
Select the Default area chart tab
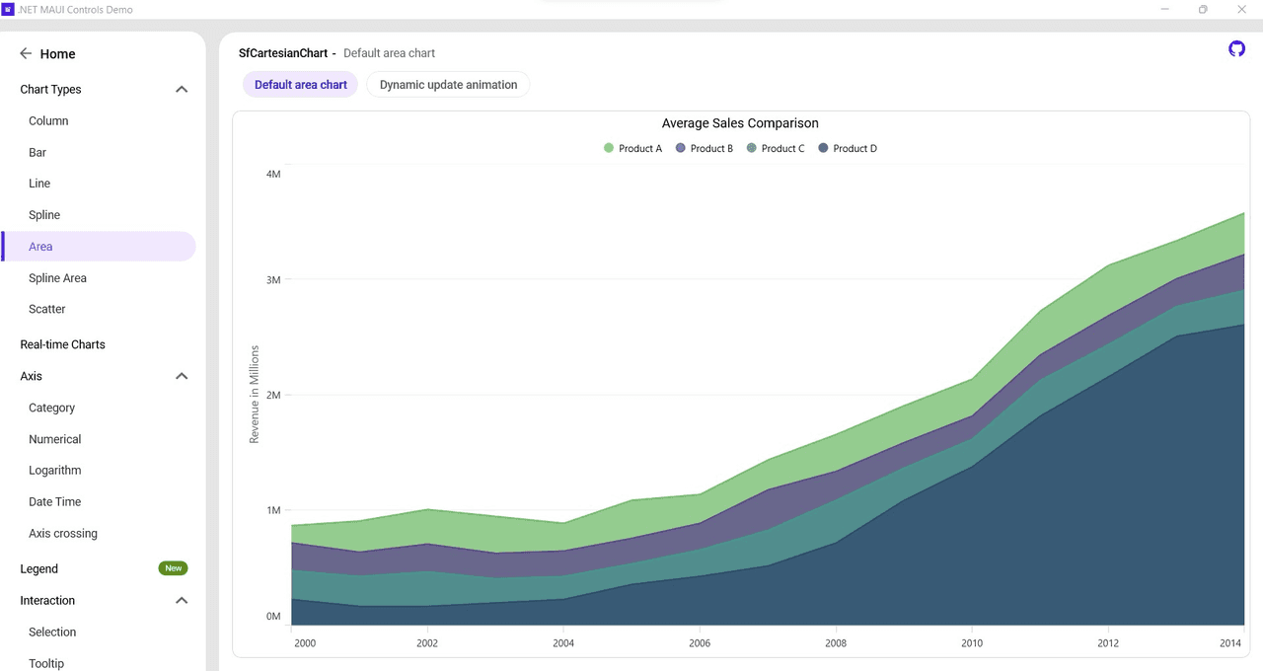(x=301, y=85)
